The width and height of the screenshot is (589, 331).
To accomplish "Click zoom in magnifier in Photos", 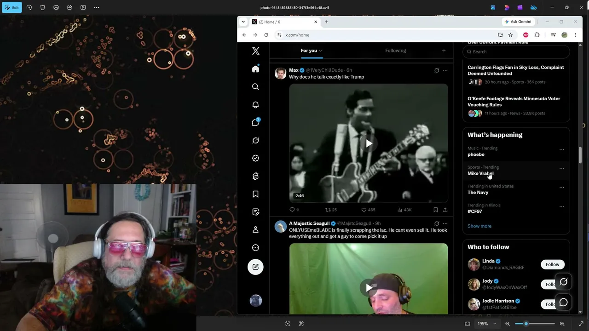I will 562,324.
